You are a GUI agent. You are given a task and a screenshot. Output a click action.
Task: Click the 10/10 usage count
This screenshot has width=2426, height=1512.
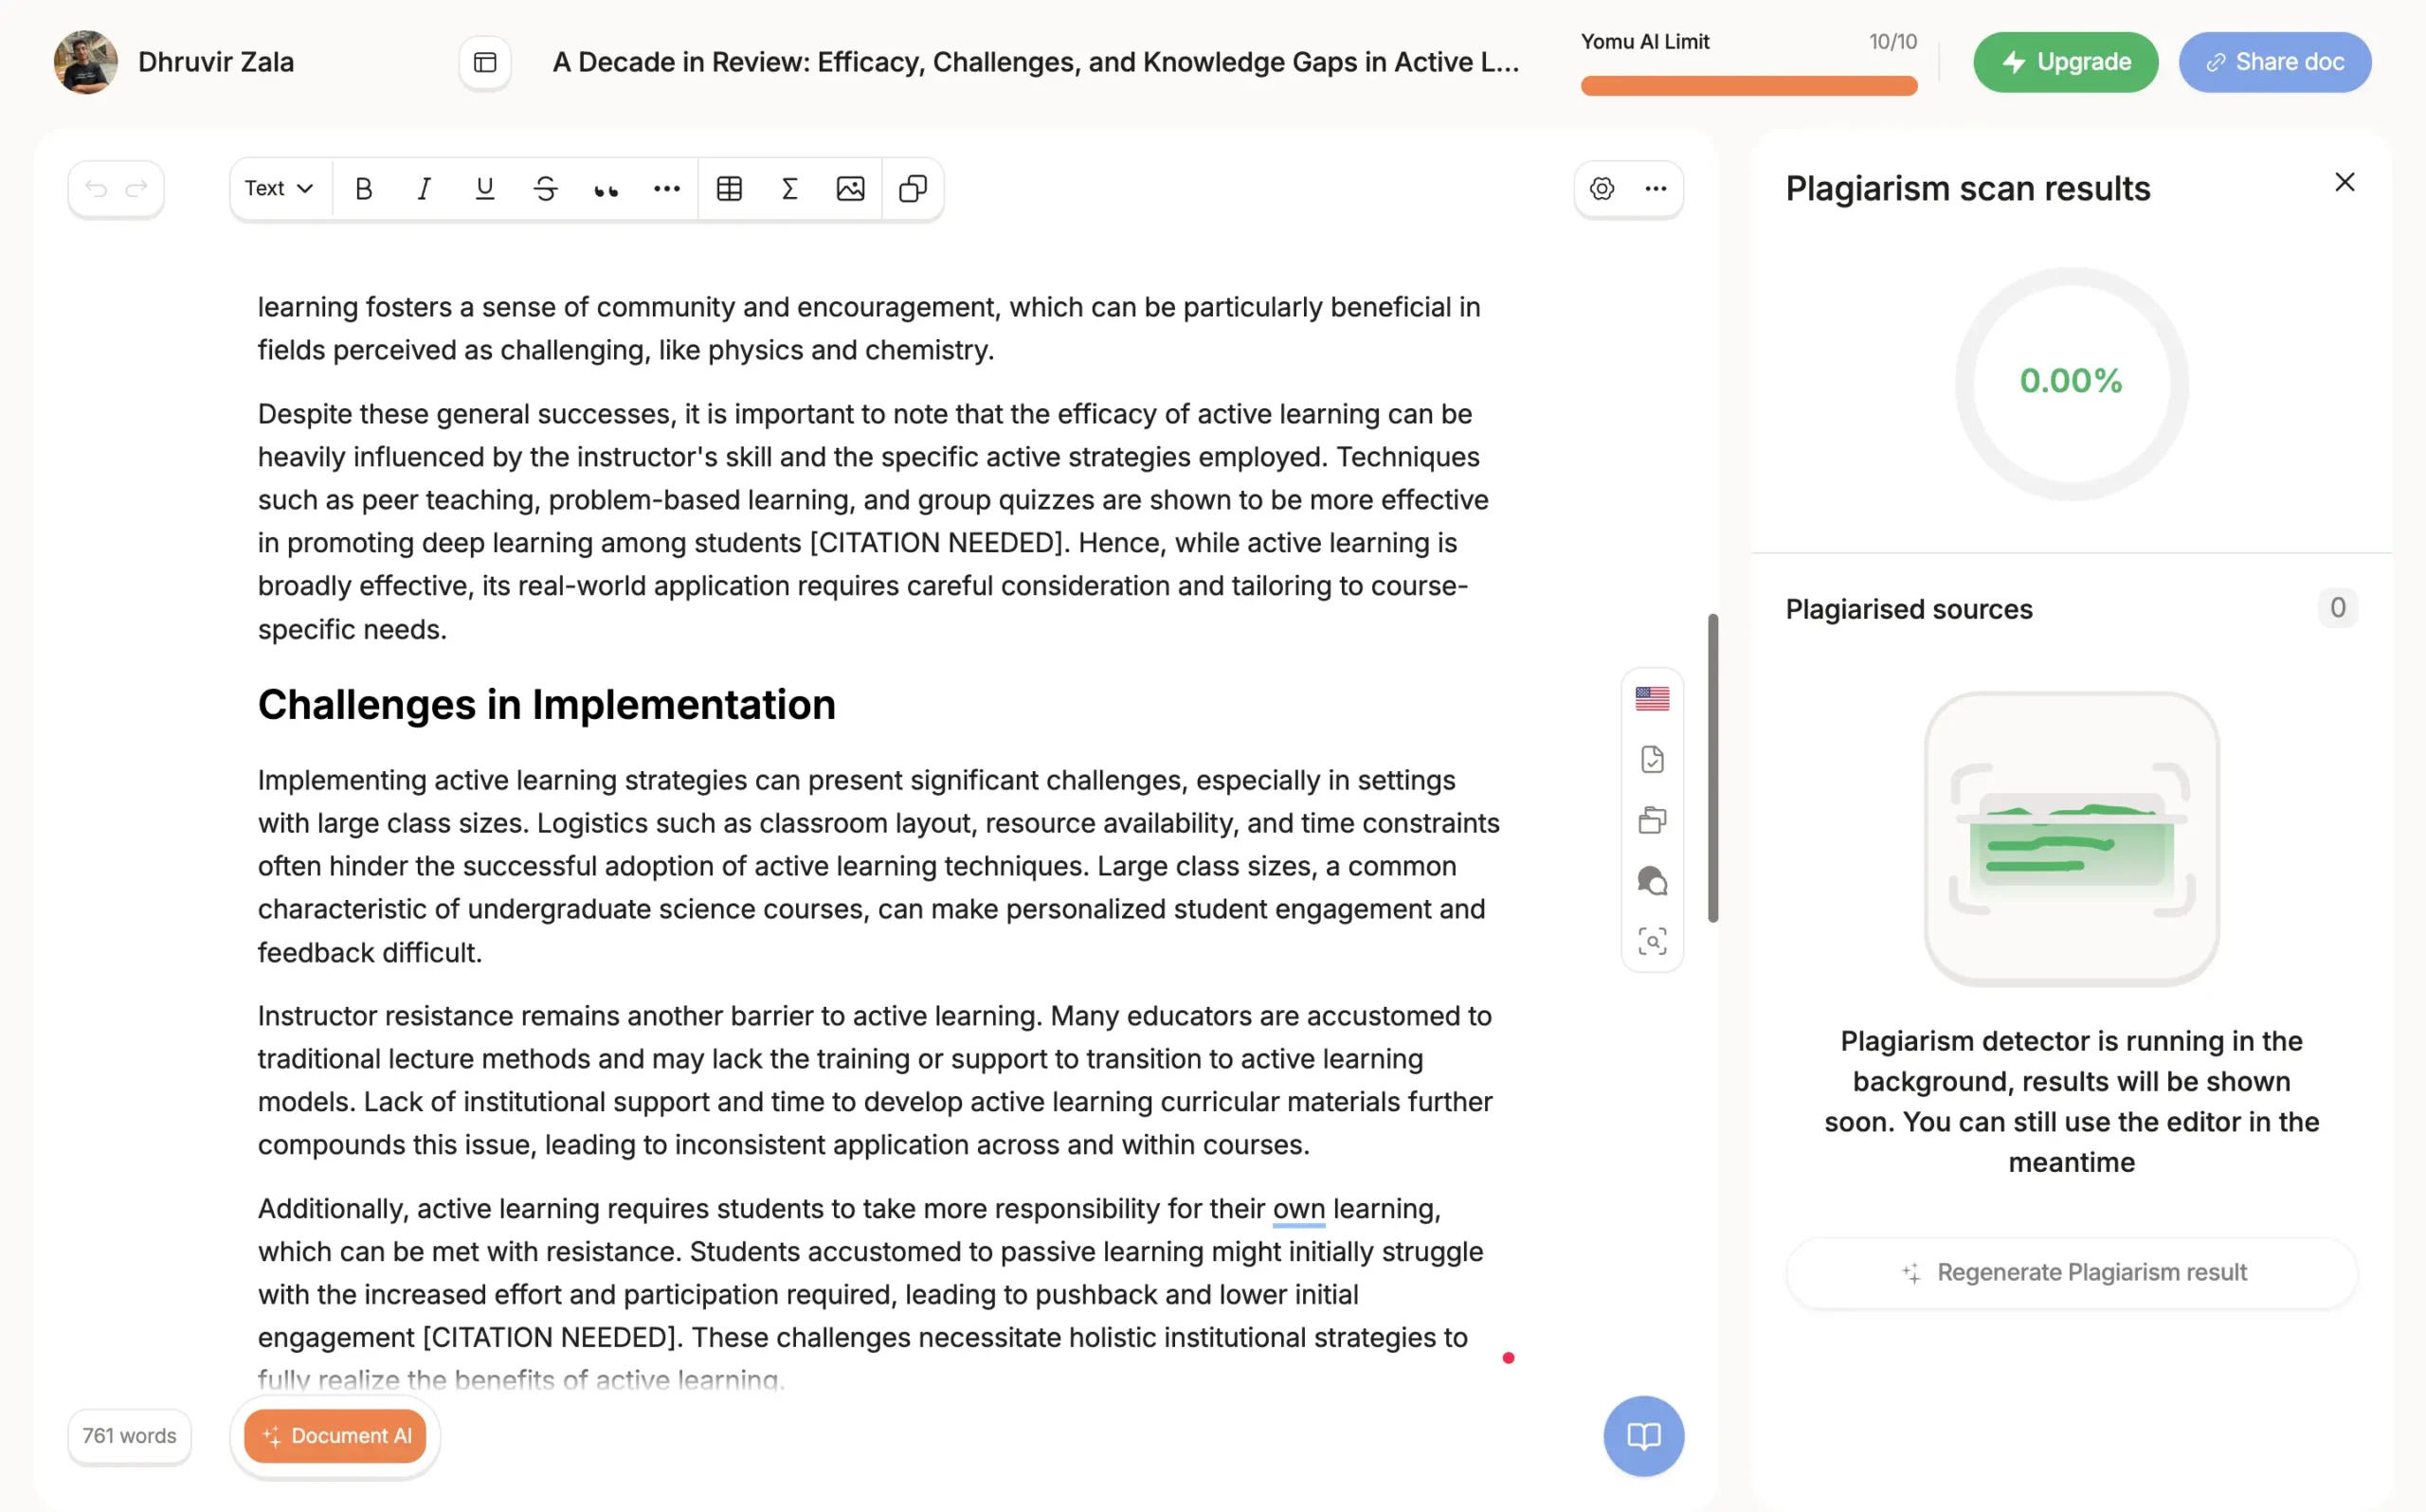pos(1893,41)
